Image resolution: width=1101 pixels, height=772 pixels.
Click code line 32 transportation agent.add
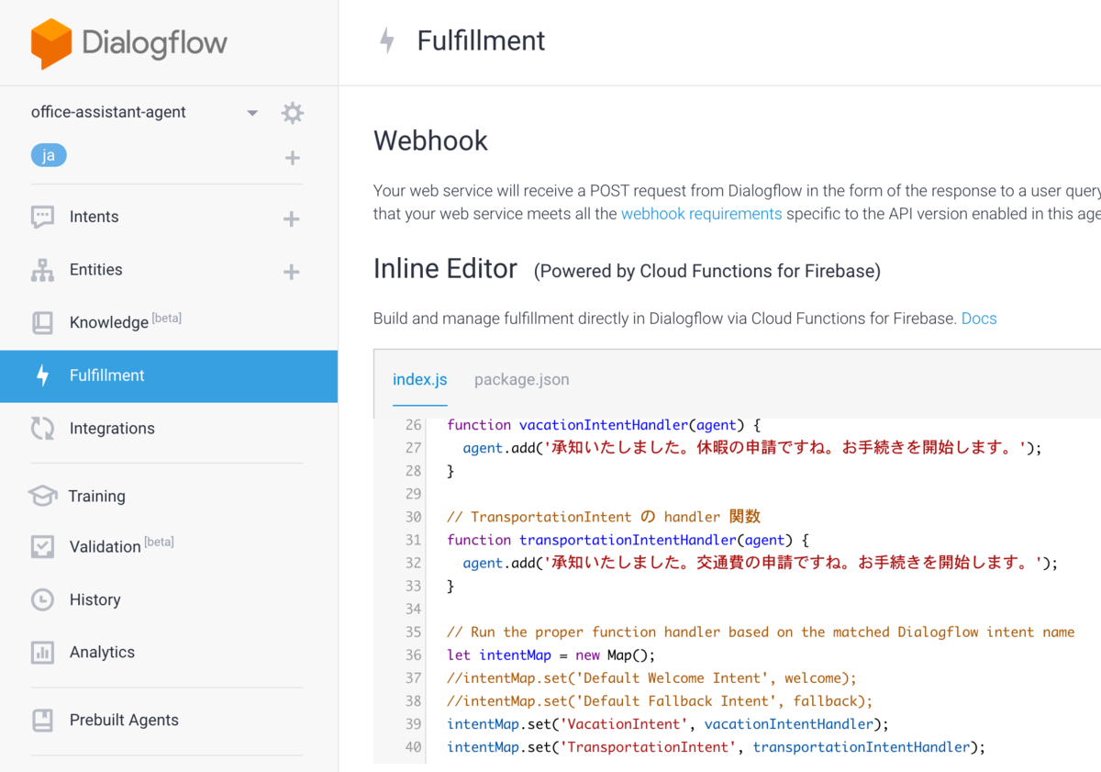tap(760, 563)
